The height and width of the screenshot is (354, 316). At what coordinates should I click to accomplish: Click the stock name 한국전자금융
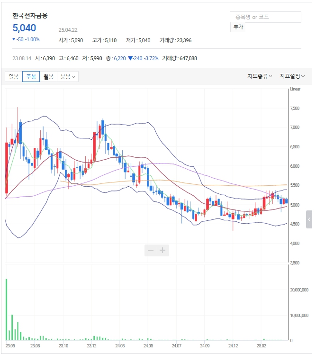[30, 16]
